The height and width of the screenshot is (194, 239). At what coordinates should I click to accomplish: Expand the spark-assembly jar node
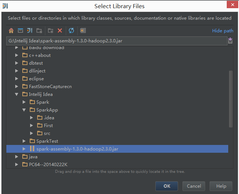(24, 149)
